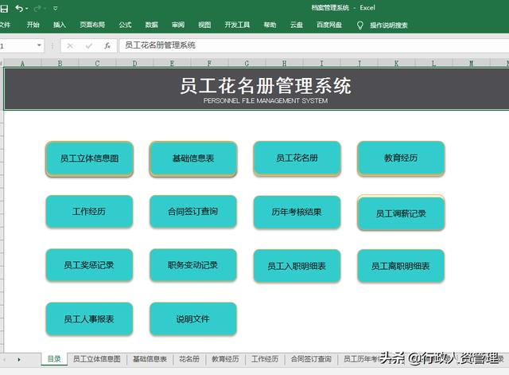
Task: Select column H header
Action: point(284,63)
